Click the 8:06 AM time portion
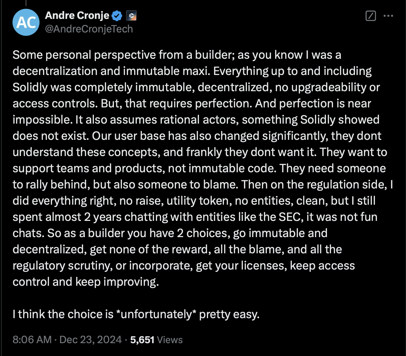406x356 pixels. [31, 340]
